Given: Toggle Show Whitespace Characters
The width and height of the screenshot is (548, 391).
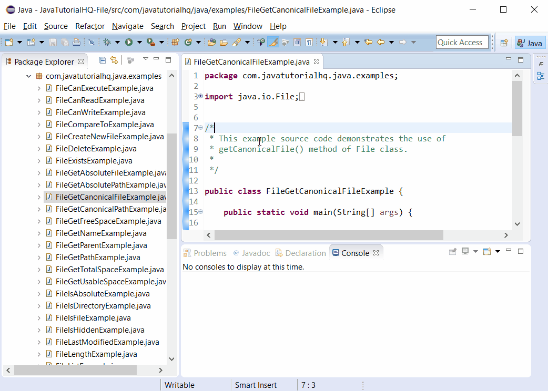Looking at the screenshot, I should (309, 42).
